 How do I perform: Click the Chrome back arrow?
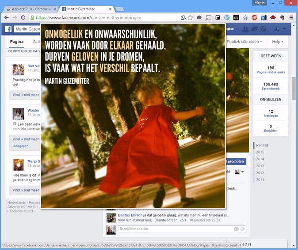[x=6, y=18]
